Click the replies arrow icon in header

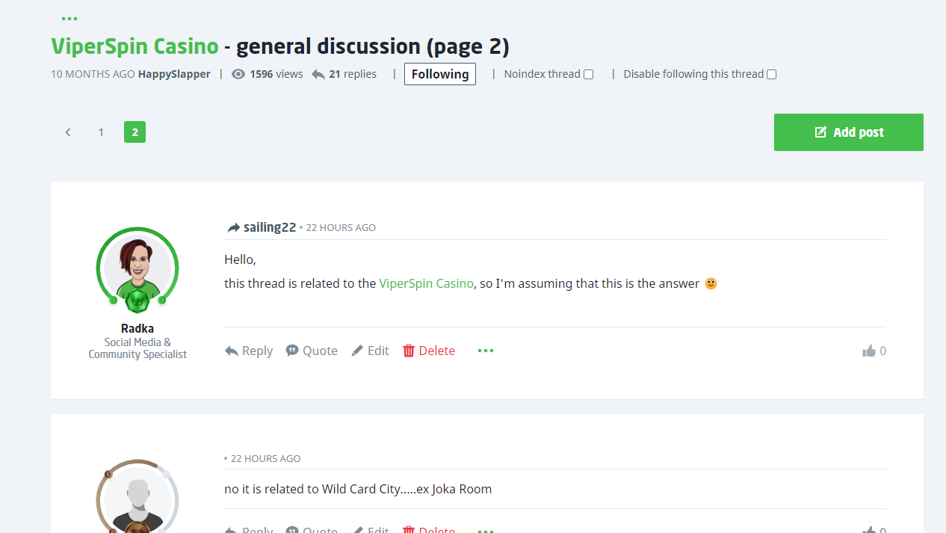click(318, 74)
